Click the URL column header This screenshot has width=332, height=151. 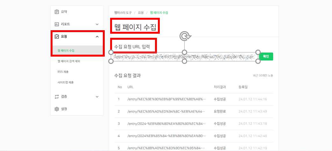click(x=131, y=87)
